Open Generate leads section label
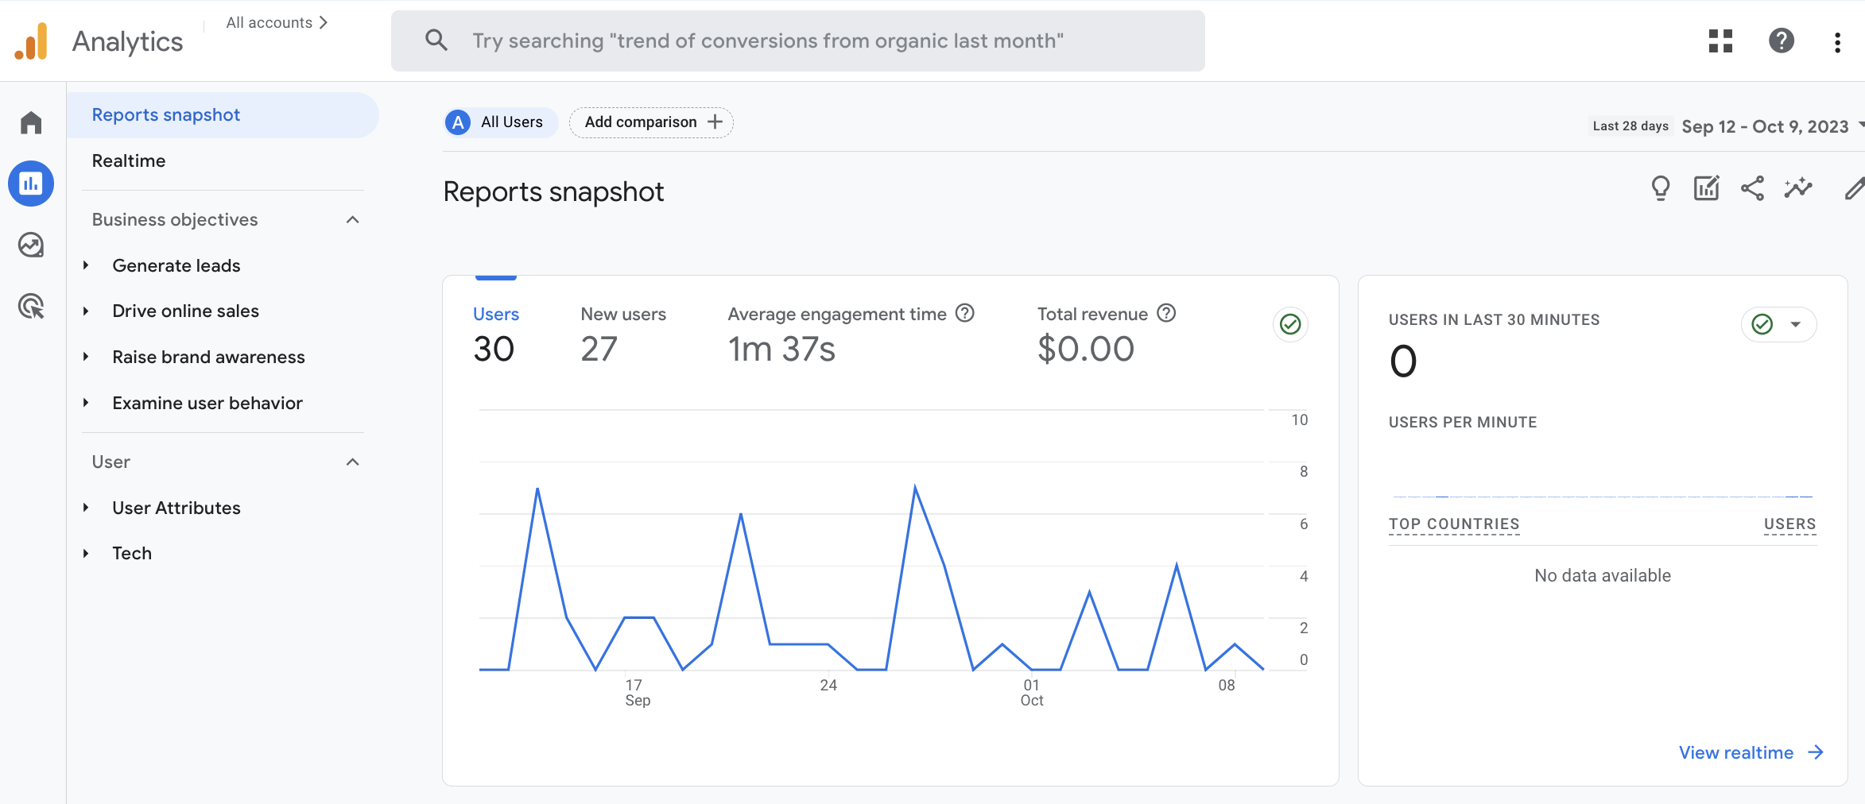 [x=176, y=265]
